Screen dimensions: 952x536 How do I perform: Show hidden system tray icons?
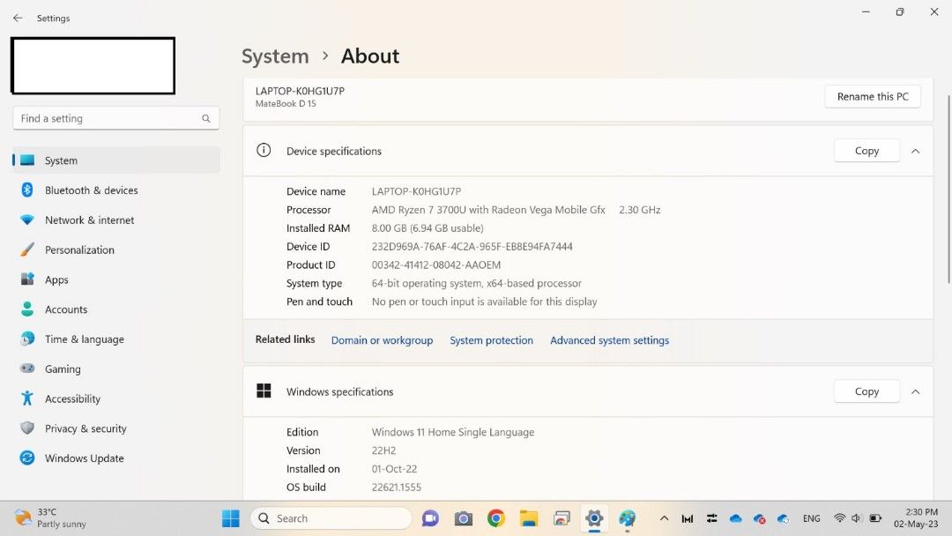point(665,518)
